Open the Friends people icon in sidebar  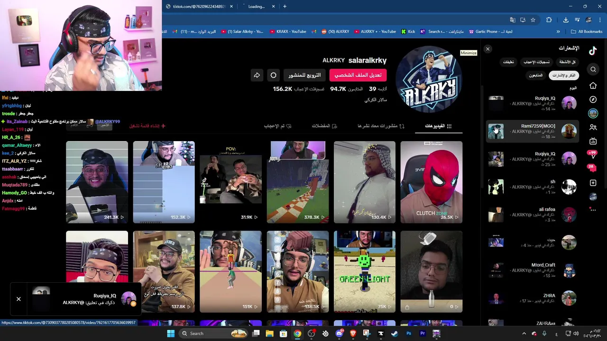point(593,127)
